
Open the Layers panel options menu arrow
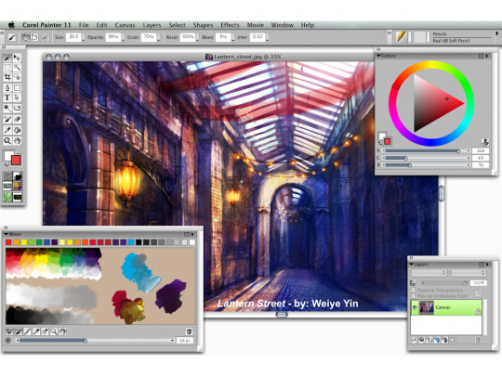point(488,265)
